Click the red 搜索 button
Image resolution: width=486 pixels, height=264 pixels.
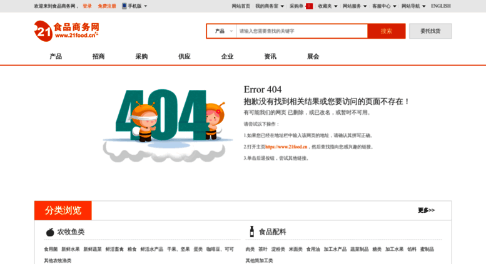point(387,31)
